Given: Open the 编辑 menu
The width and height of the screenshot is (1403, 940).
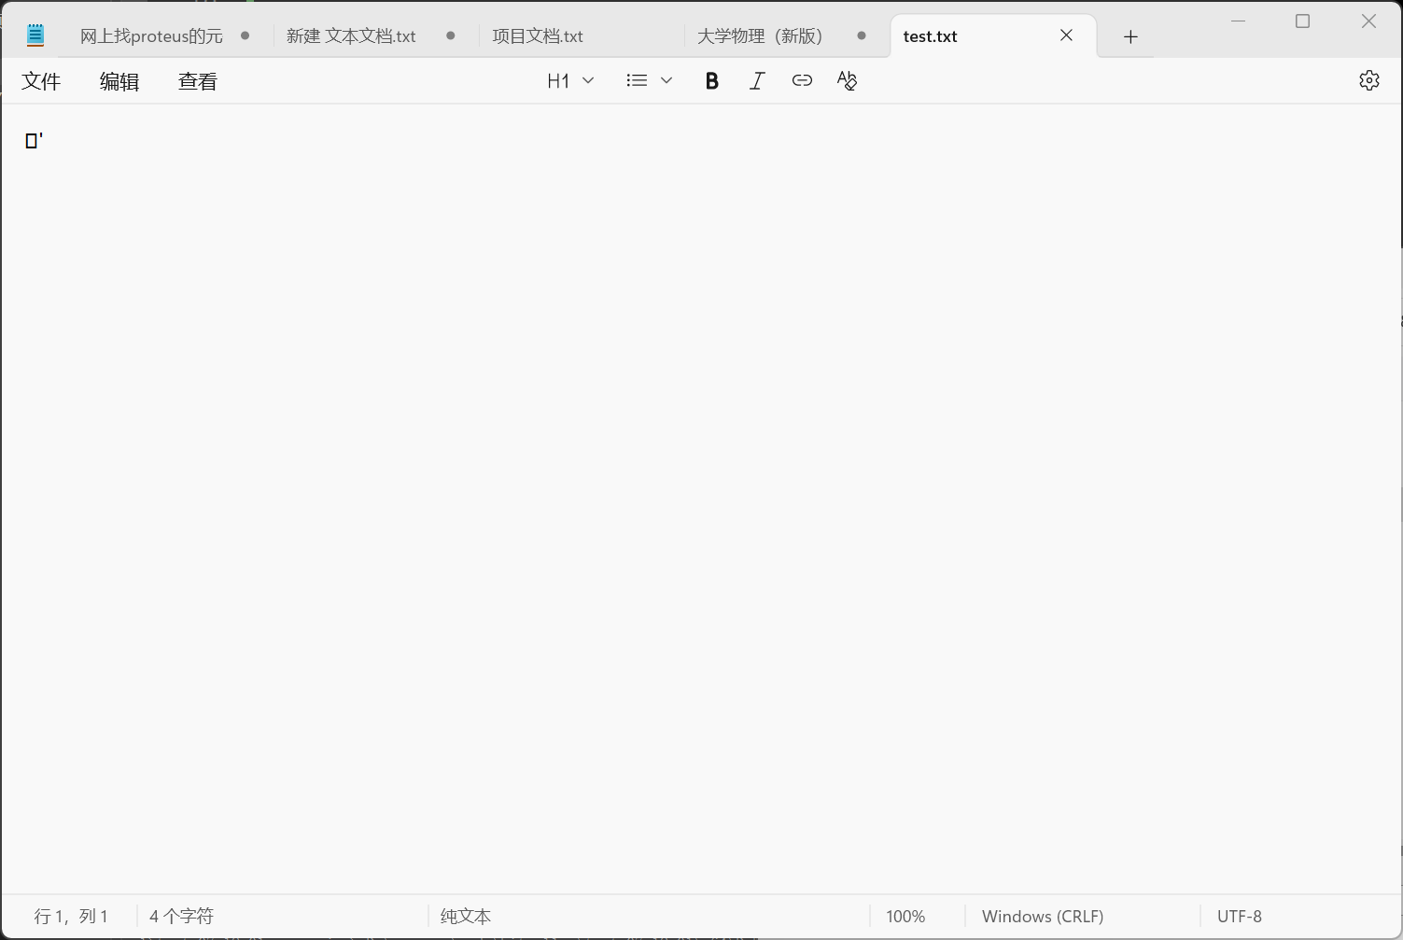Looking at the screenshot, I should (x=119, y=81).
